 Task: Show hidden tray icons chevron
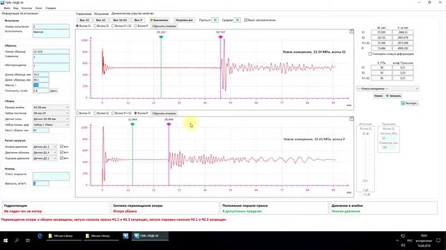(397, 241)
